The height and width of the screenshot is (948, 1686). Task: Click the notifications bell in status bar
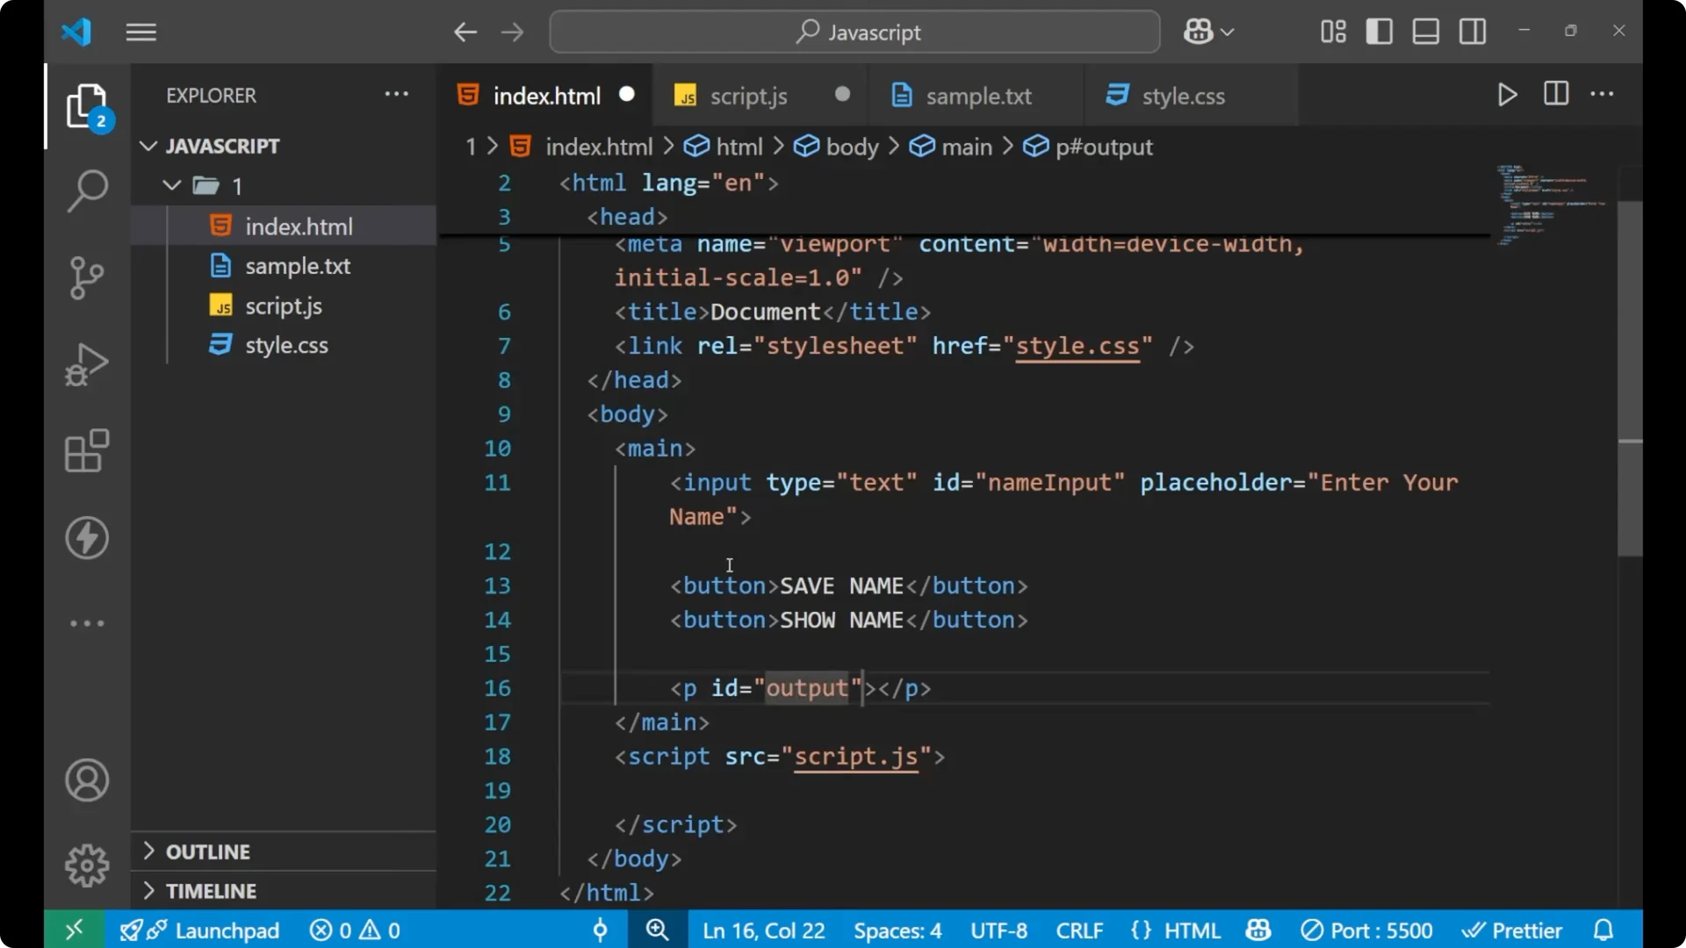[x=1605, y=930]
